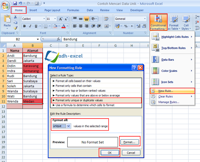Image resolution: width=200 pixels, height=162 pixels.
Task: Open Format as Table gallery
Action: pyautogui.click(x=174, y=22)
